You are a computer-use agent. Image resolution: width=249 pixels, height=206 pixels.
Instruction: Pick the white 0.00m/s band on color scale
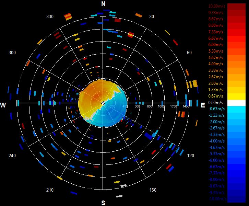point(236,103)
